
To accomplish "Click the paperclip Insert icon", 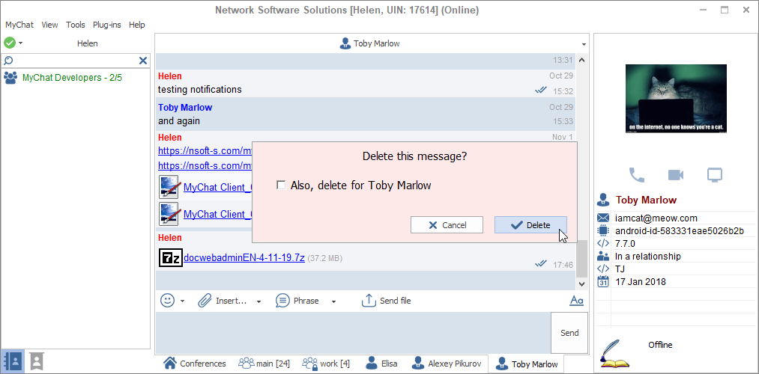I will click(205, 301).
